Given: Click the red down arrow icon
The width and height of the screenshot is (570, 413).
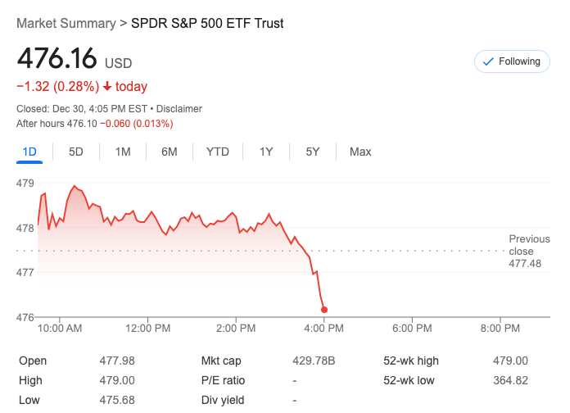Looking at the screenshot, I should tap(107, 87).
